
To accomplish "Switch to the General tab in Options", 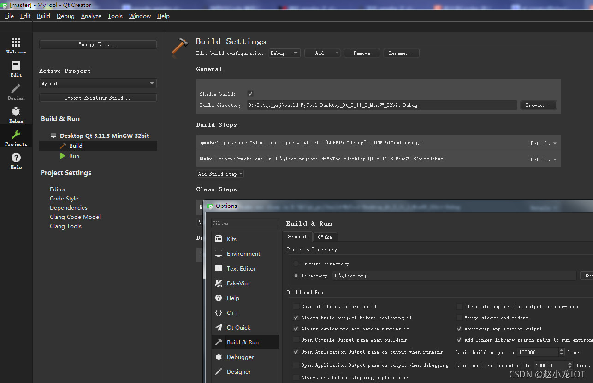I will (297, 236).
